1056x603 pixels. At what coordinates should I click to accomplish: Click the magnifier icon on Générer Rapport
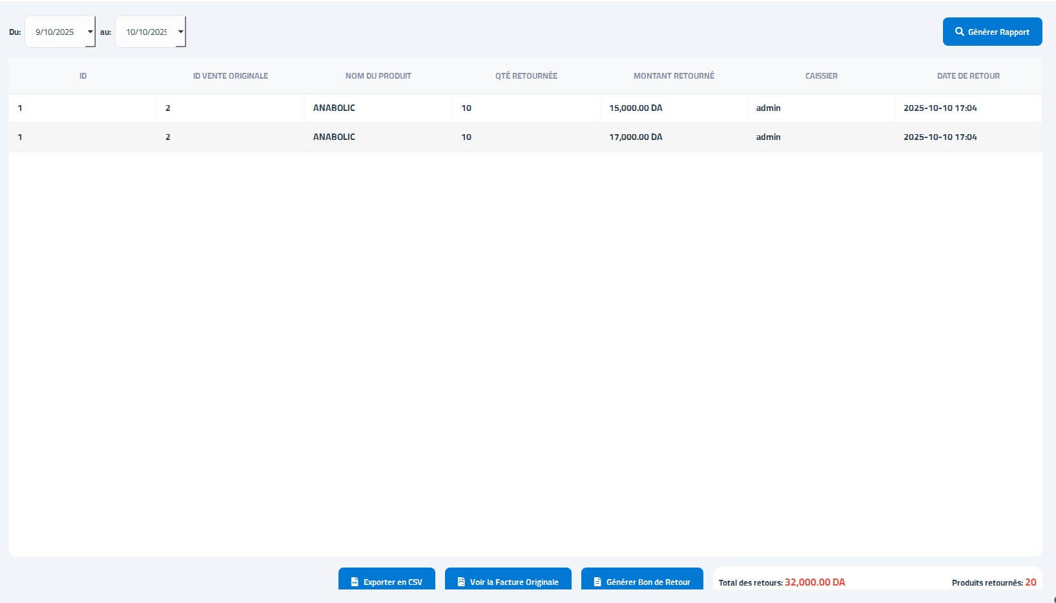(959, 32)
